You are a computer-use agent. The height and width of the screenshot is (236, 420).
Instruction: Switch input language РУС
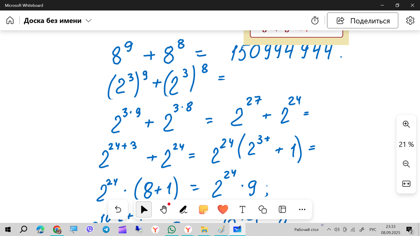tap(373, 230)
